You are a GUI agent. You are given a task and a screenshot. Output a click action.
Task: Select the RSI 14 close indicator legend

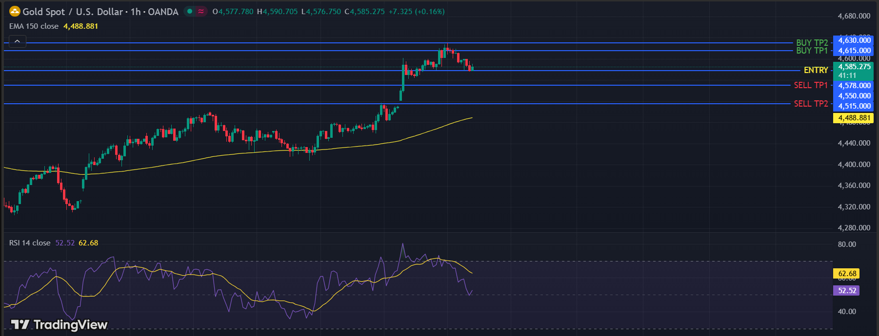pos(30,243)
